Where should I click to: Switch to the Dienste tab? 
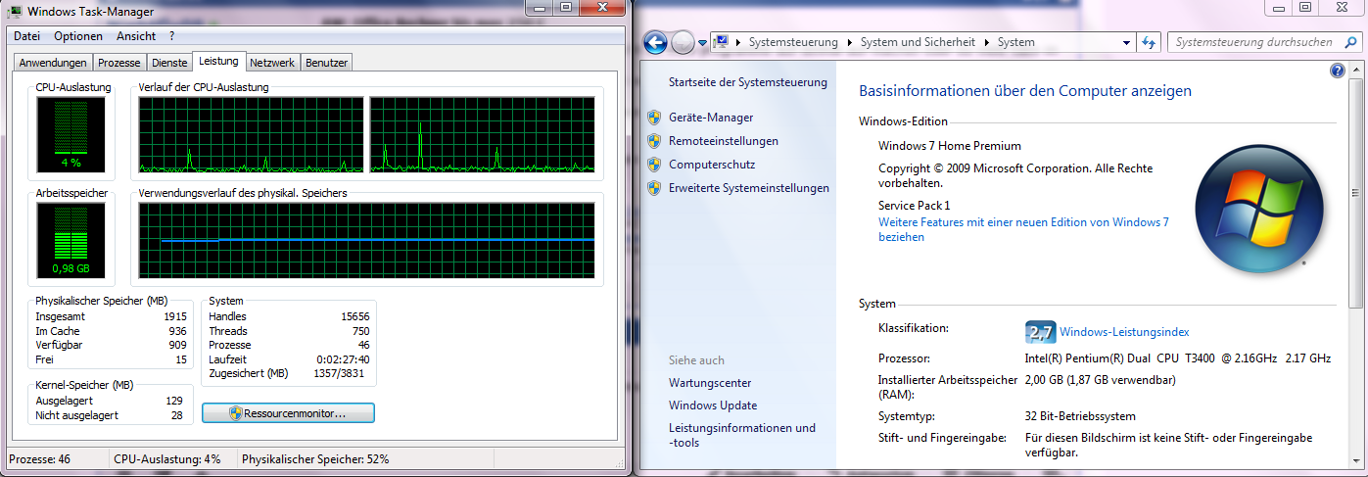pos(169,63)
